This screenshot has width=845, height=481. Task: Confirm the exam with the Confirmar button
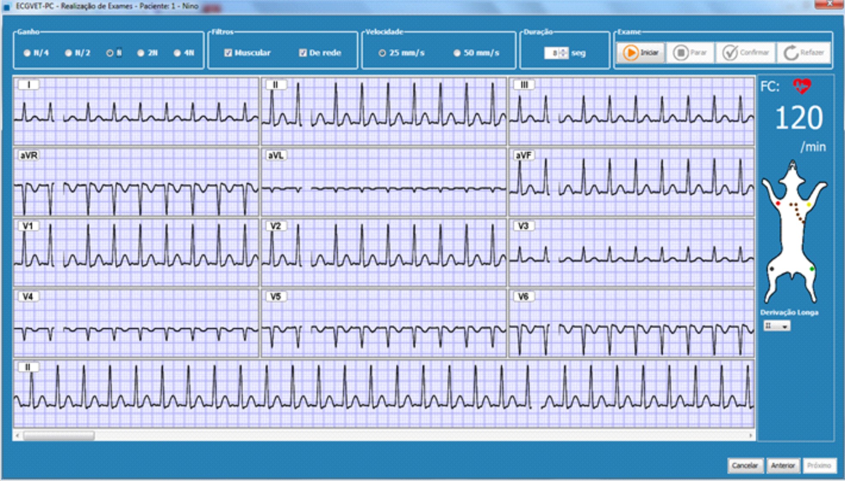(x=745, y=53)
